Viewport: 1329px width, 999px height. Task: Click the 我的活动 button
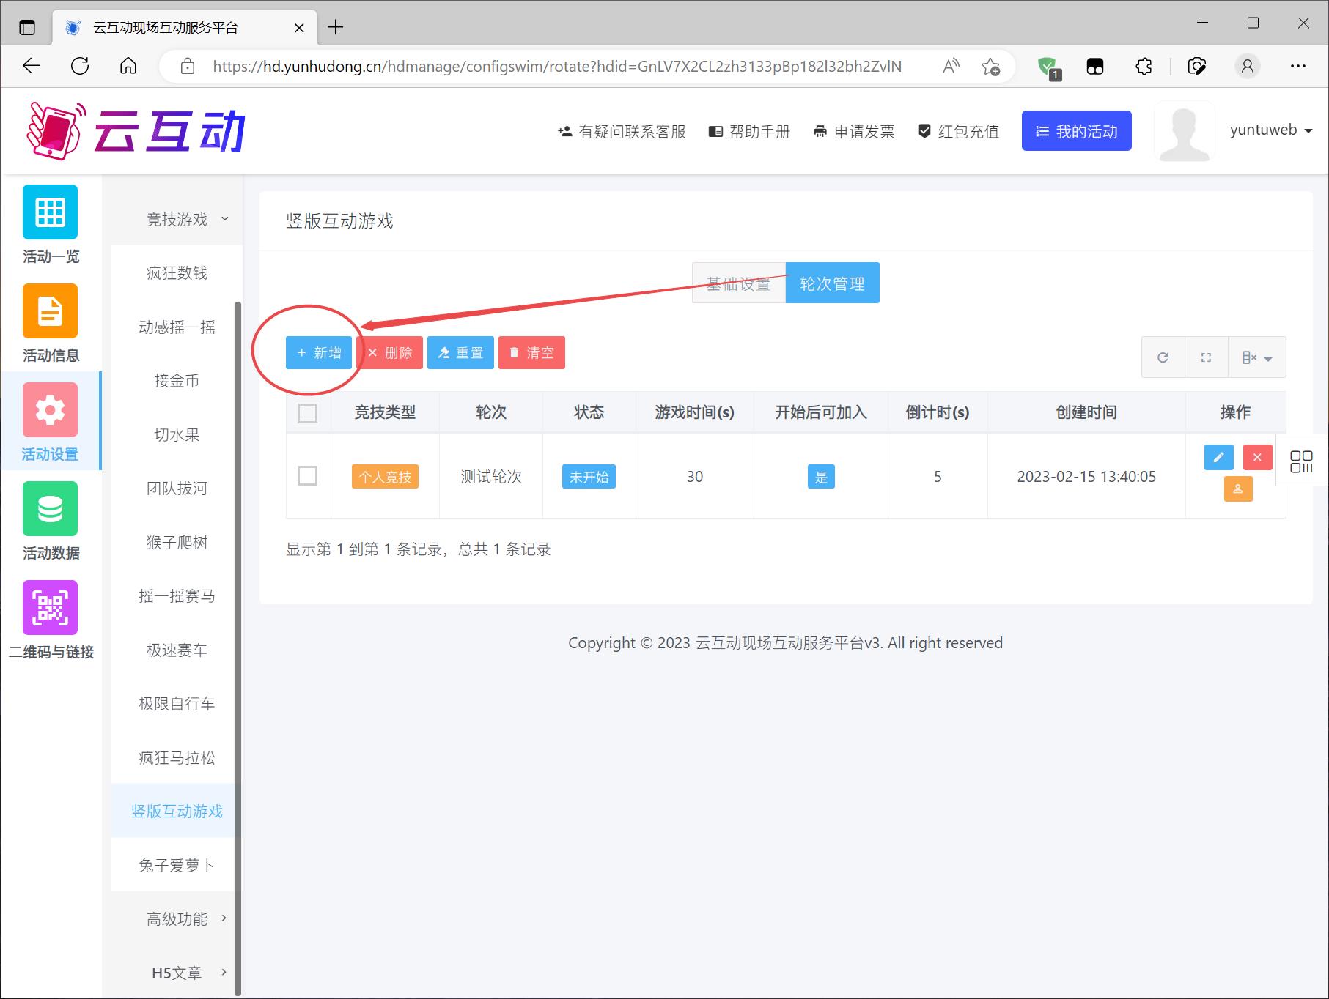pos(1076,131)
